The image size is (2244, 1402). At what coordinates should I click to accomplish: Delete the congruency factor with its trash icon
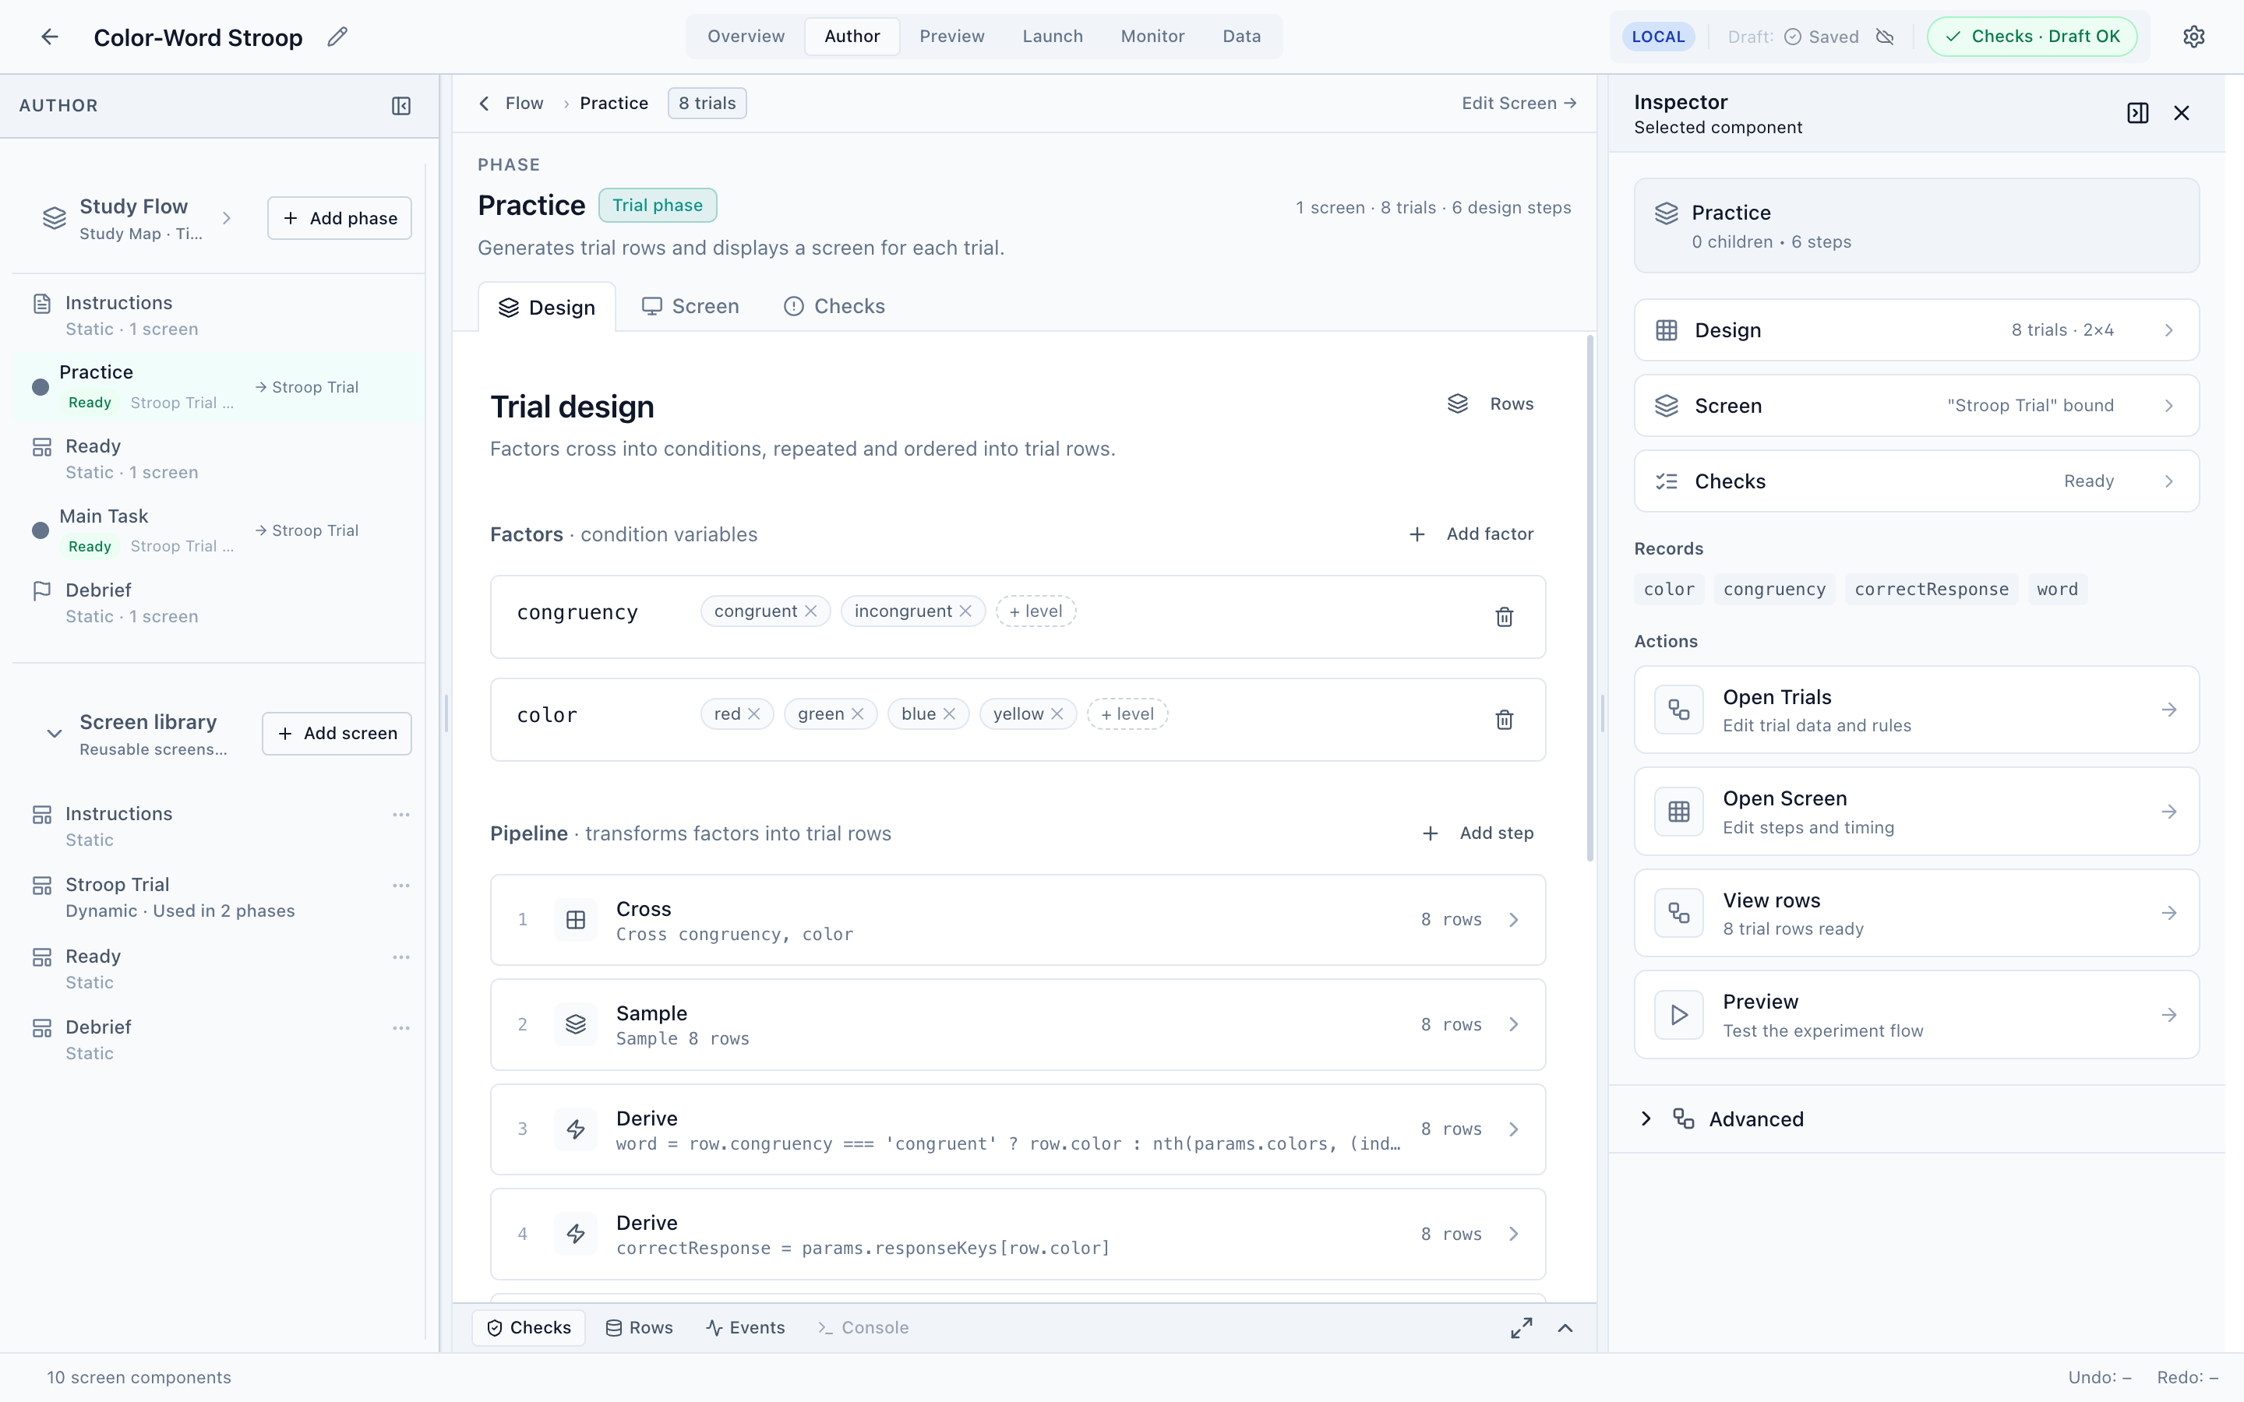click(1504, 617)
